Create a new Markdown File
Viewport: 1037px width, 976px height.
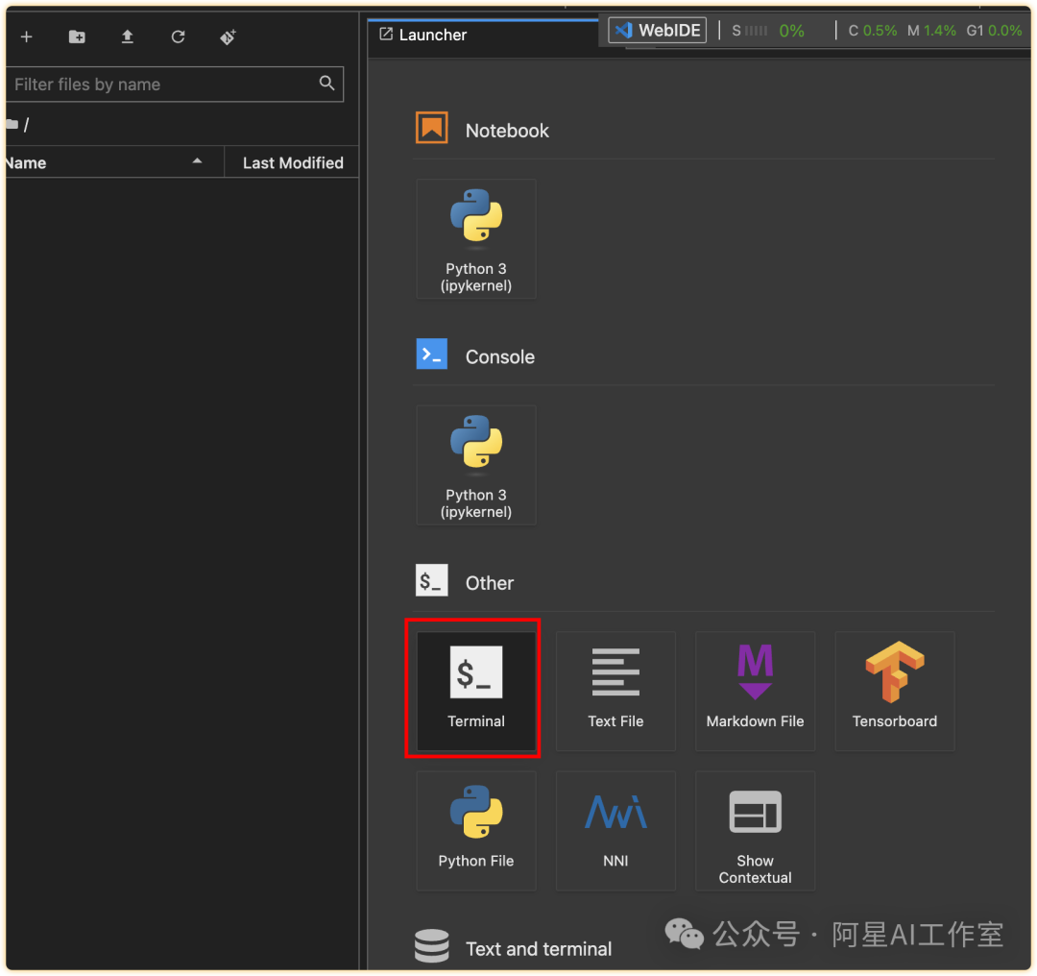click(x=756, y=691)
